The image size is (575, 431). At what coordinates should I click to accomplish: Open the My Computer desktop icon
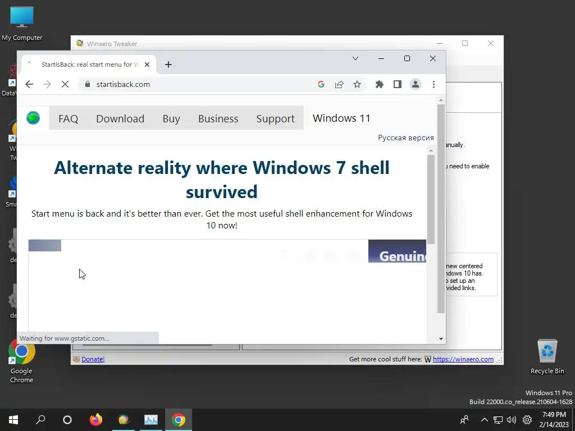pos(22,24)
